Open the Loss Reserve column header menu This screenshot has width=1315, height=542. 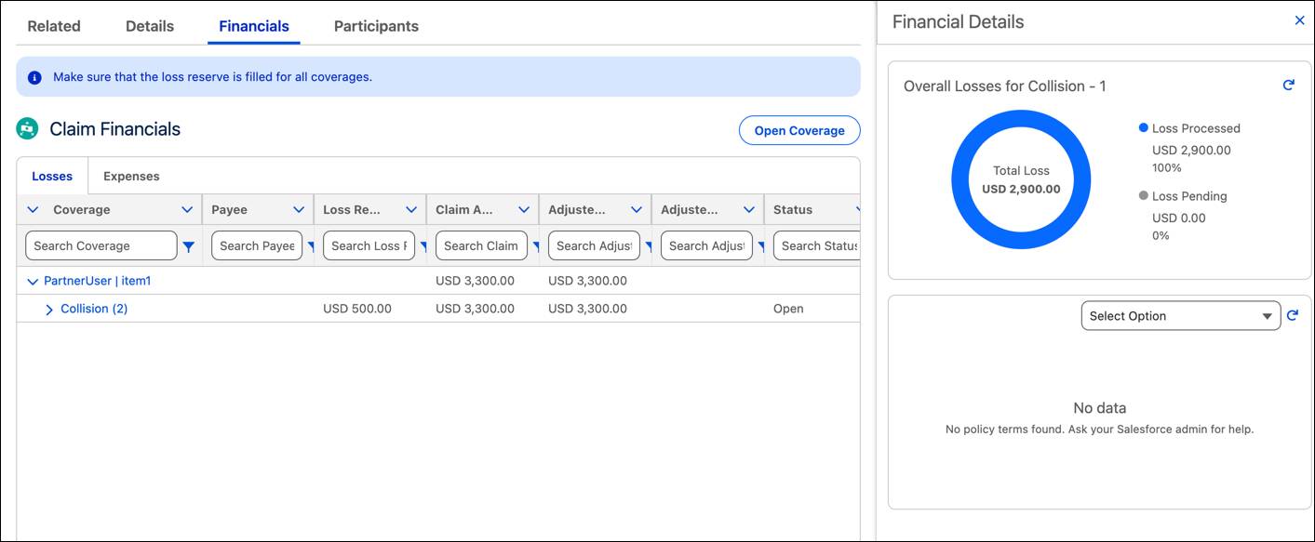tap(411, 210)
